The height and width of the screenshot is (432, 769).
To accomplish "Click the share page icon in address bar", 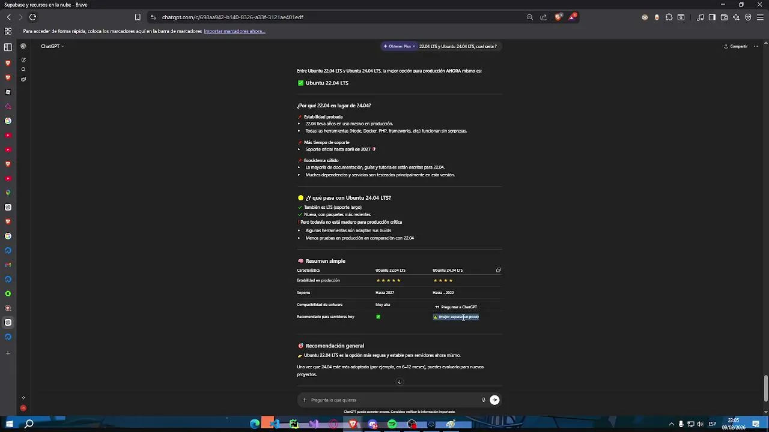I will (x=544, y=17).
